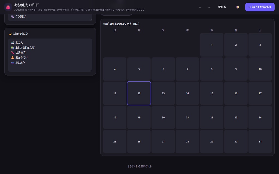Select calendar day 19
This screenshot has width=279, height=174.
coord(139,117)
